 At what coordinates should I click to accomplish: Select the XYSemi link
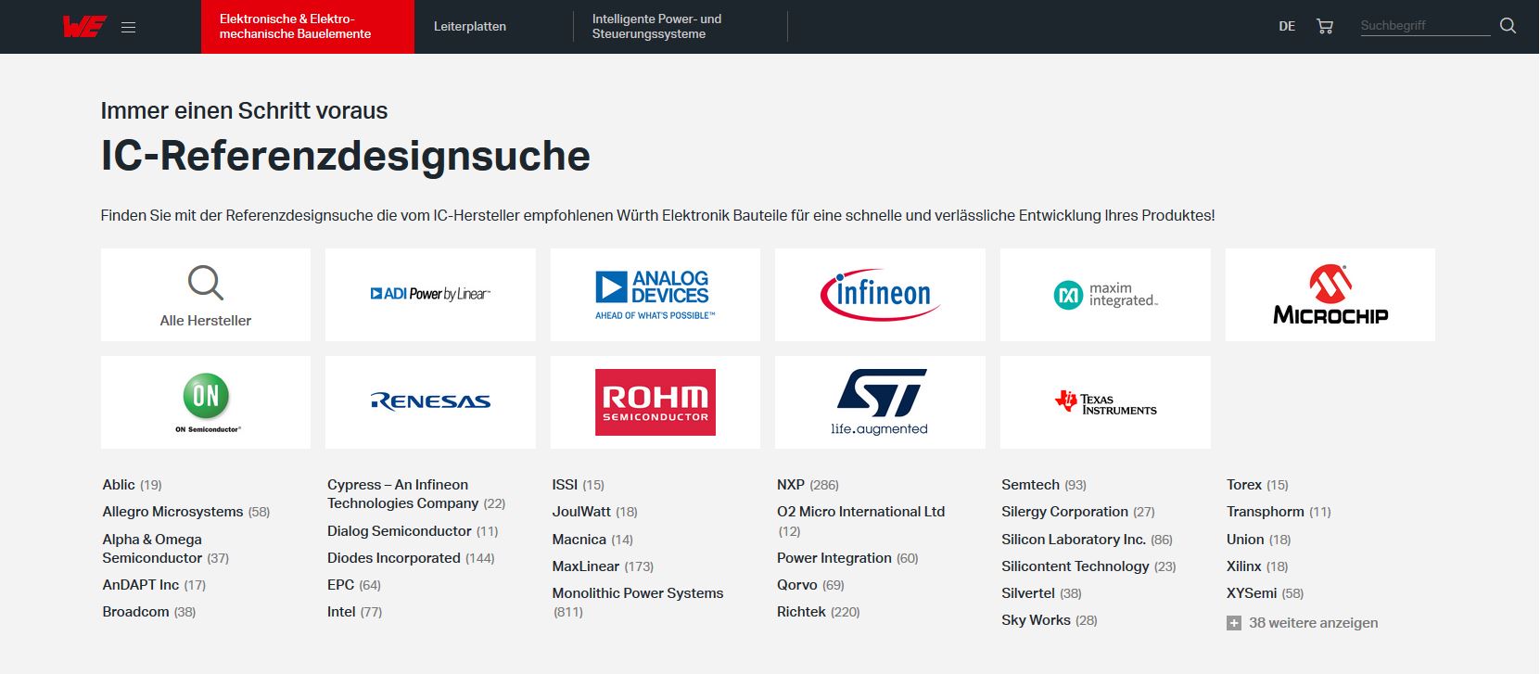1252,593
